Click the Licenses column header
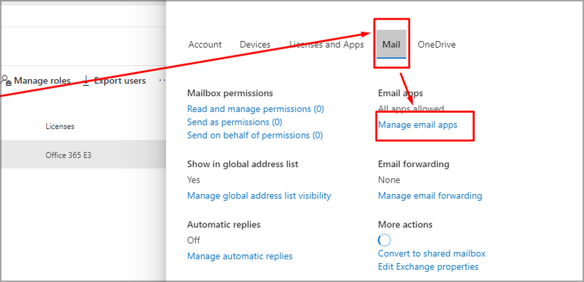The height and width of the screenshot is (282, 584). 60,127
